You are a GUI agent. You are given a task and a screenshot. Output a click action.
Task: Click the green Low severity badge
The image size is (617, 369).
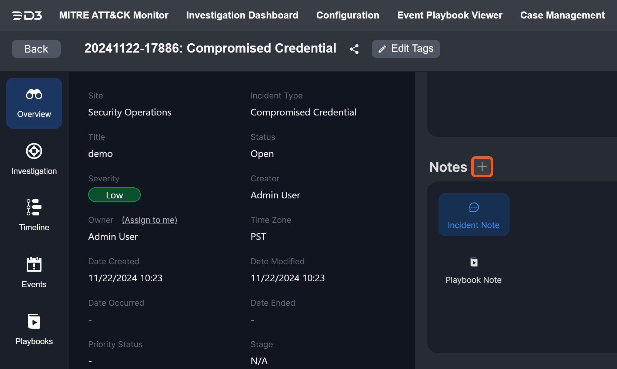[114, 195]
